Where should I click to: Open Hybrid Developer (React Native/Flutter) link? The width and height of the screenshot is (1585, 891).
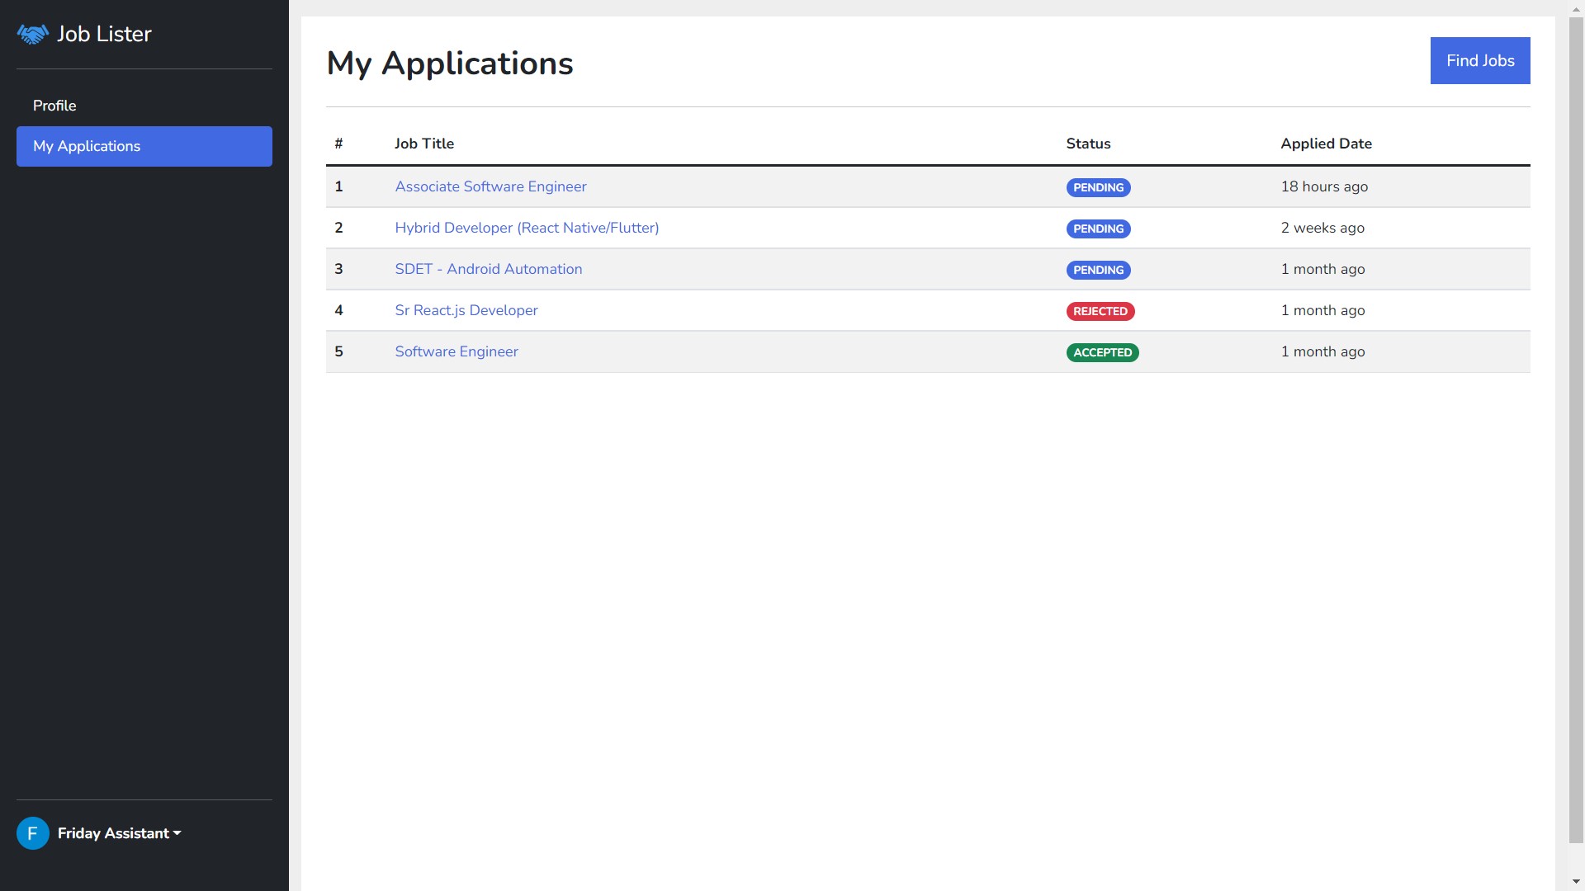pyautogui.click(x=527, y=228)
